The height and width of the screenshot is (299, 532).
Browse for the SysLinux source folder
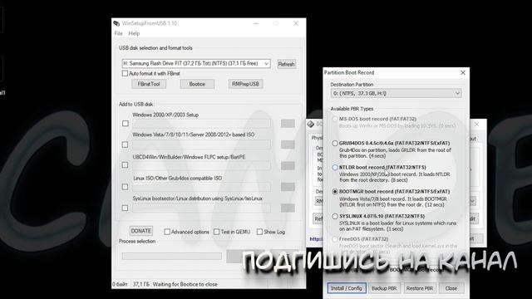coord(288,208)
